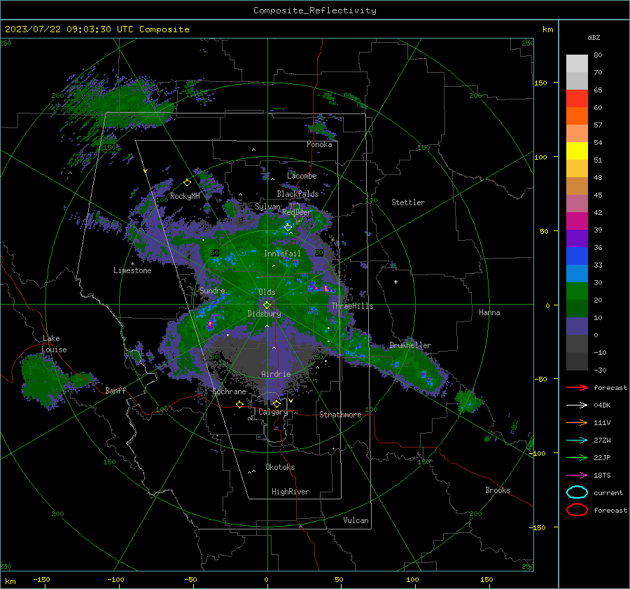
Task: Click the Limestone label
Action: [132, 270]
